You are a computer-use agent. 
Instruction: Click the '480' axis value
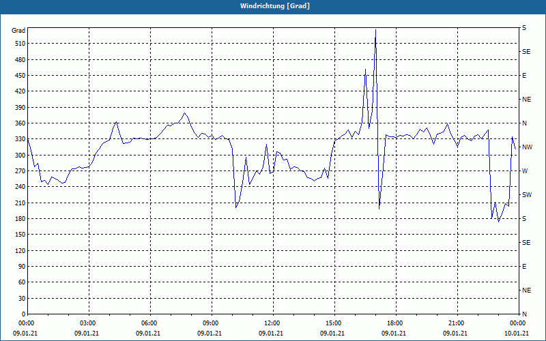pos(20,59)
